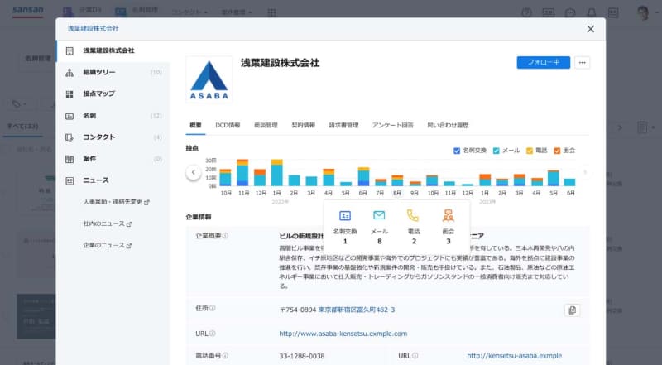
Task: Click the 名刺交換 card icon in tooltip
Action: [x=345, y=216]
